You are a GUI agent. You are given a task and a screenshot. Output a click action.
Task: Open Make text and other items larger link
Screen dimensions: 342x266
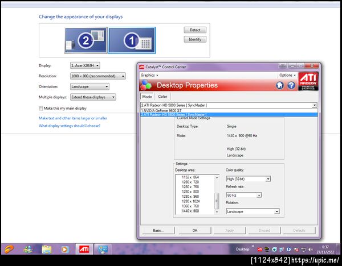73,118
